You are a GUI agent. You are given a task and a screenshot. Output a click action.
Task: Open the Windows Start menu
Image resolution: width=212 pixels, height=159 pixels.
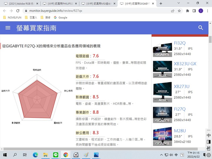pyautogui.click(x=5, y=155)
